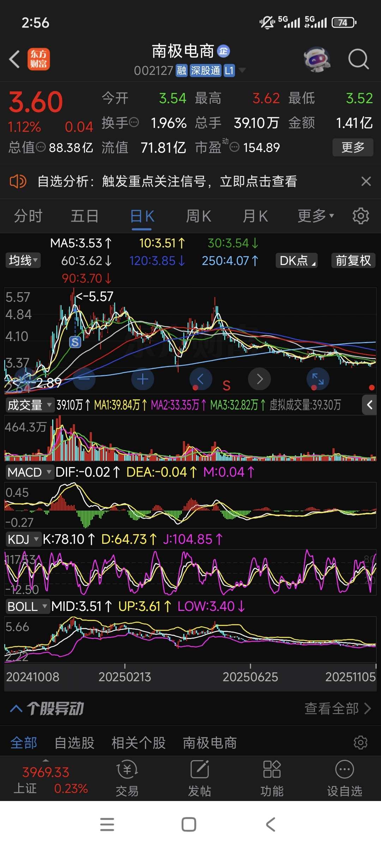Tap the blue 企 enterprise badge

click(223, 51)
